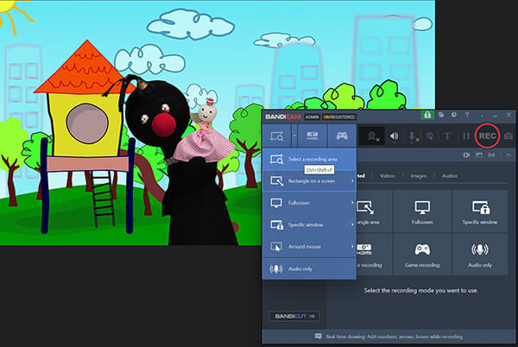This screenshot has height=347, width=518.
Task: Select the HDMI device recording tile
Action: pos(375,255)
